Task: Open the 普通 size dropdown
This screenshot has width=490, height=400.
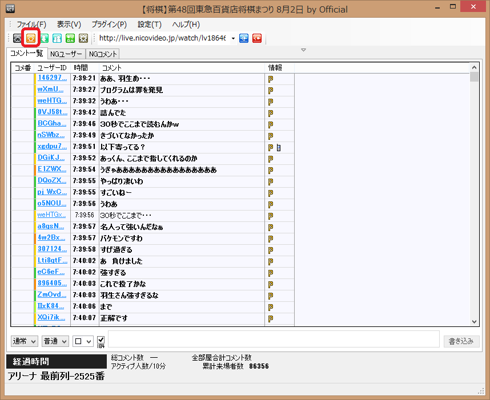Action: pyautogui.click(x=55, y=341)
